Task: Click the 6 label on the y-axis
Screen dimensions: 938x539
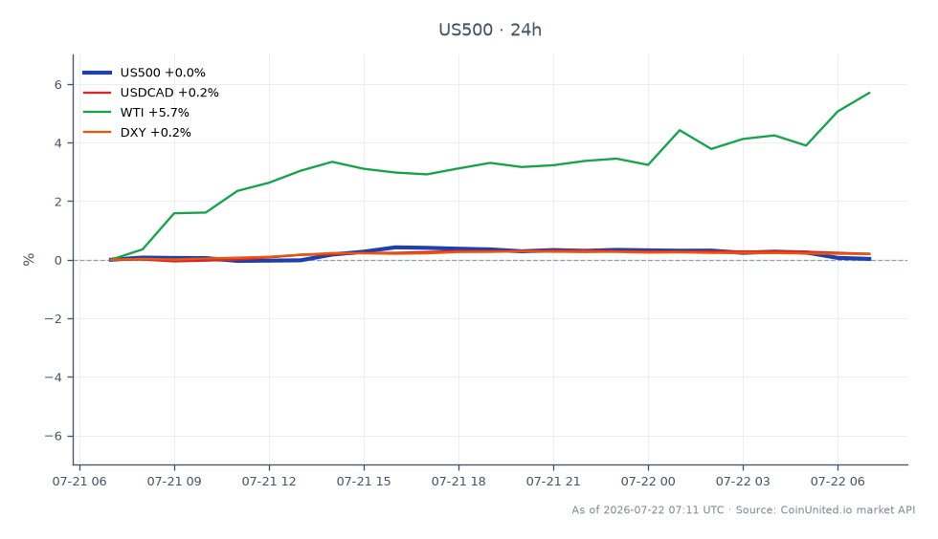Action: (x=58, y=85)
